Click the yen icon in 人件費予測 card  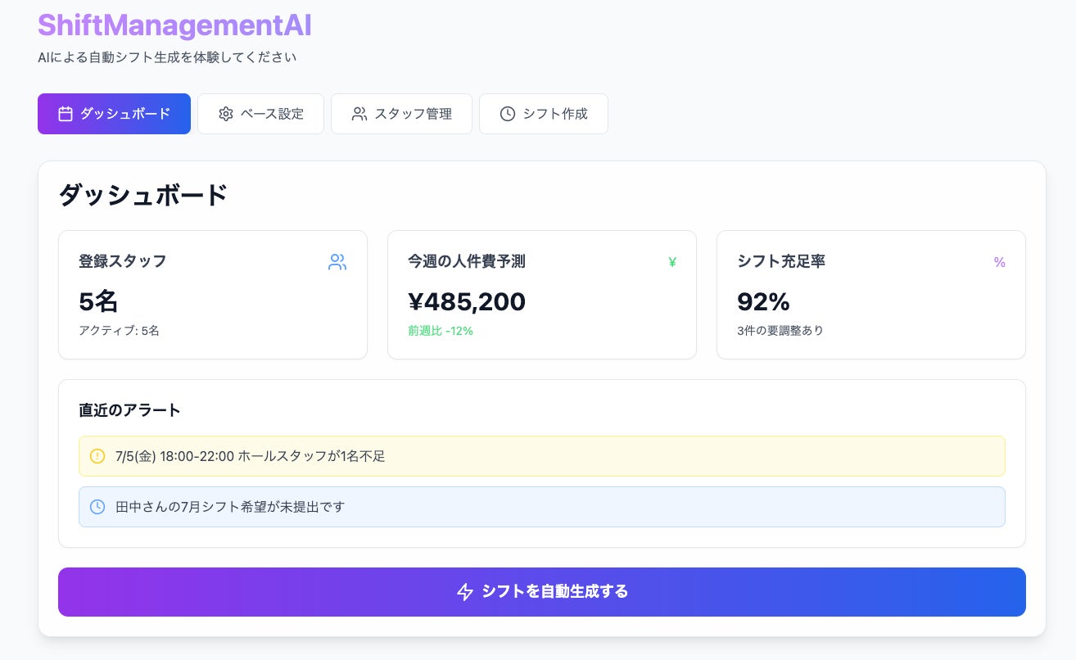point(672,262)
